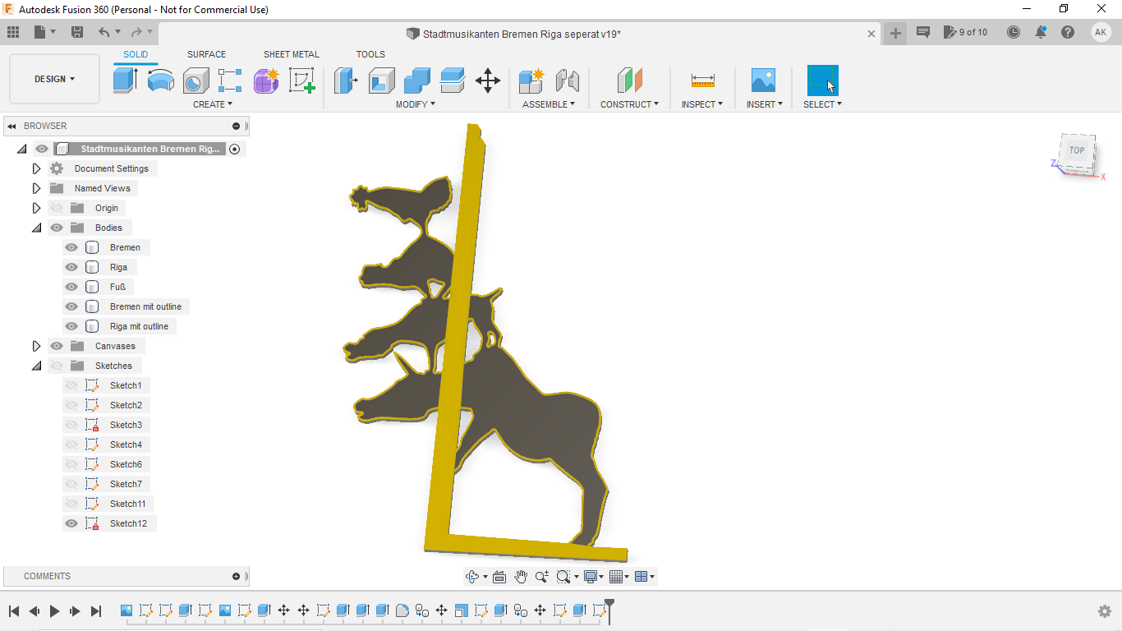
Task: Hide the Bremen body
Action: coord(71,247)
